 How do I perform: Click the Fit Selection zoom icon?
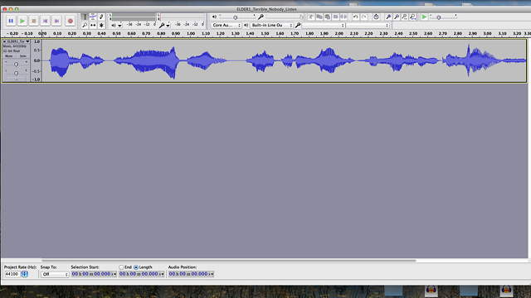click(404, 17)
